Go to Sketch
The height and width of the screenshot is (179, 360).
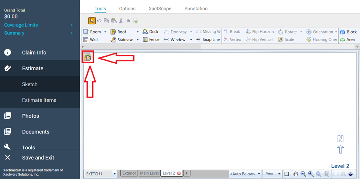coord(40,84)
